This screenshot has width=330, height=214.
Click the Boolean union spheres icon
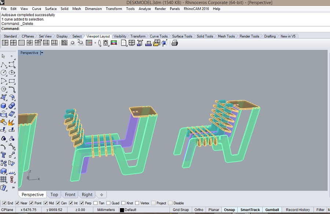pyautogui.click(x=12, y=106)
